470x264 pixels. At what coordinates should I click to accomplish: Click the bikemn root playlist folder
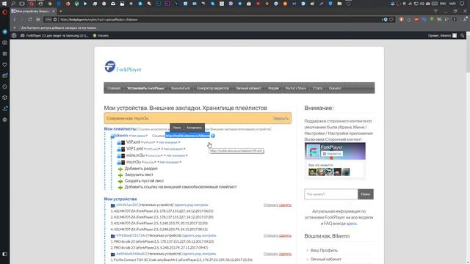(x=121, y=136)
